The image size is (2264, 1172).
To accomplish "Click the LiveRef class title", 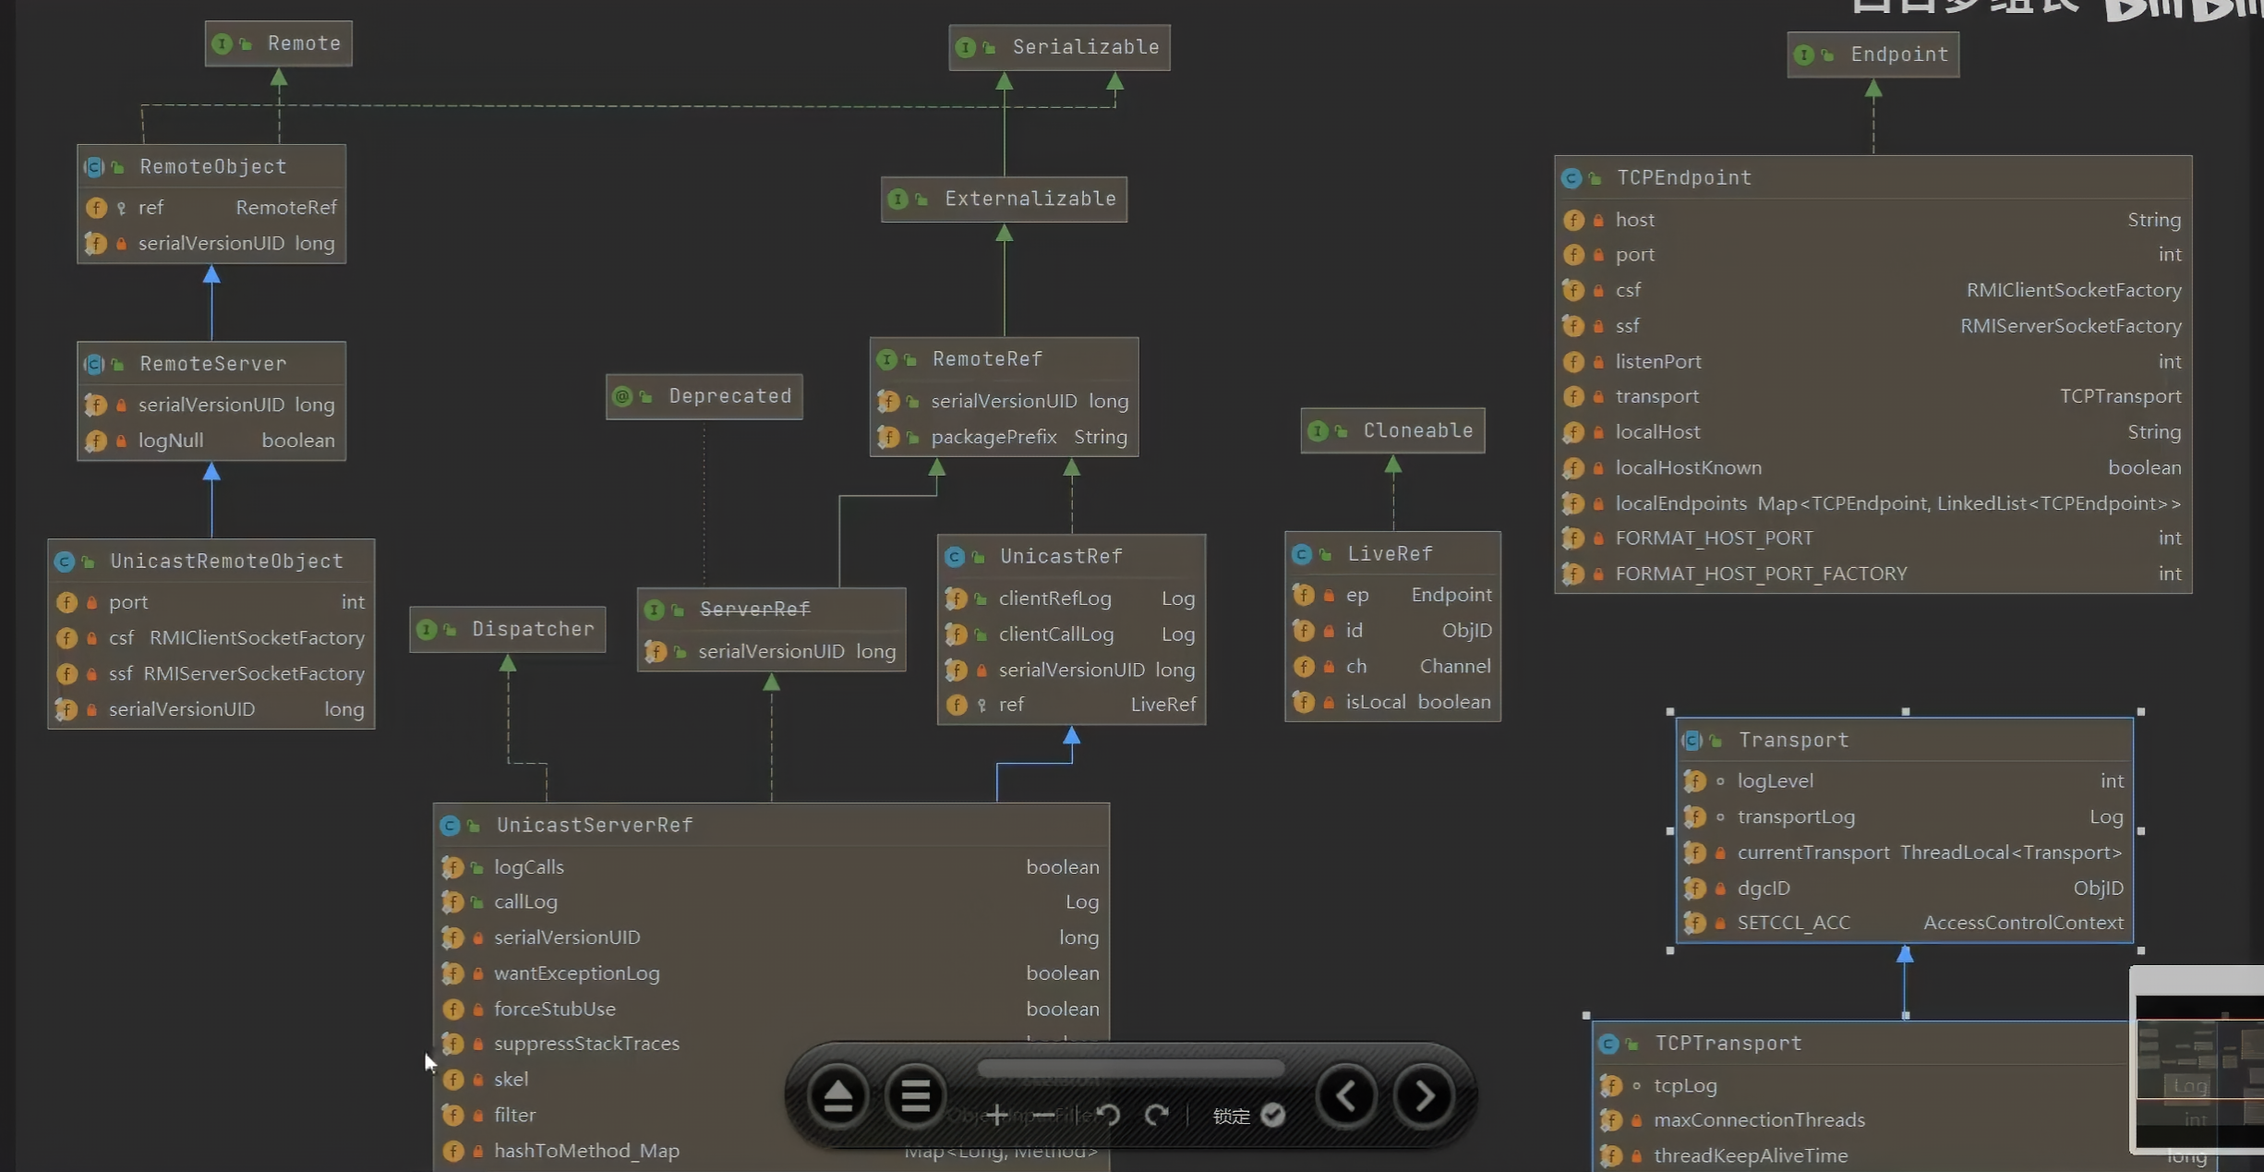I will [x=1390, y=554].
